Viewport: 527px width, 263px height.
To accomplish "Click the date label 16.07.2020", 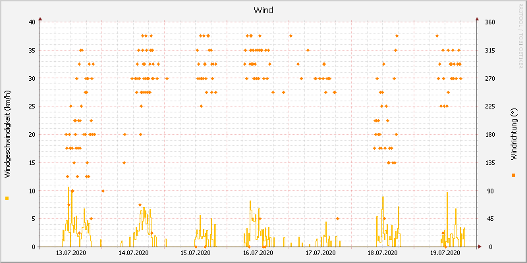I will (258, 253).
